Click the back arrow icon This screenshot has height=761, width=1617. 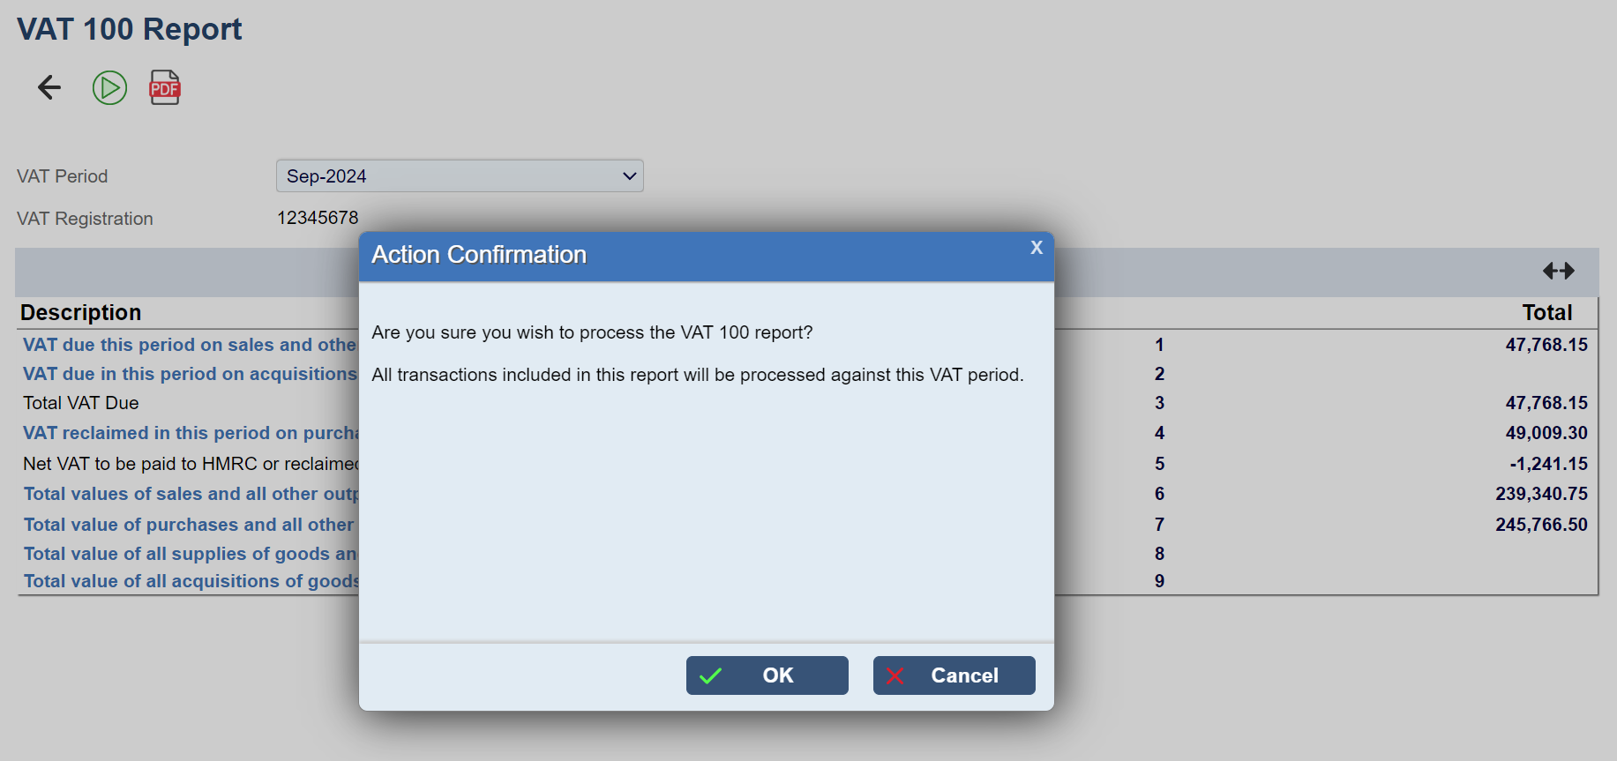click(49, 87)
